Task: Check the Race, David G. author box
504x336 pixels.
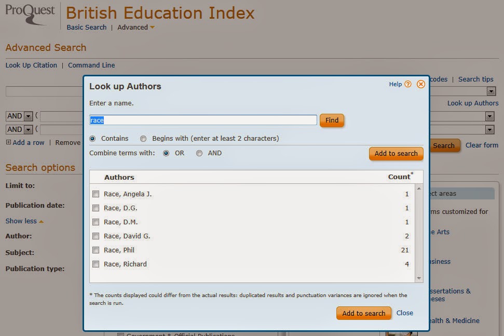Action: (x=96, y=236)
